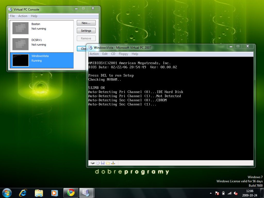The height and width of the screenshot is (198, 264).
Task: Click the Sec Channel (0) CDROM line
Action: 127,100
